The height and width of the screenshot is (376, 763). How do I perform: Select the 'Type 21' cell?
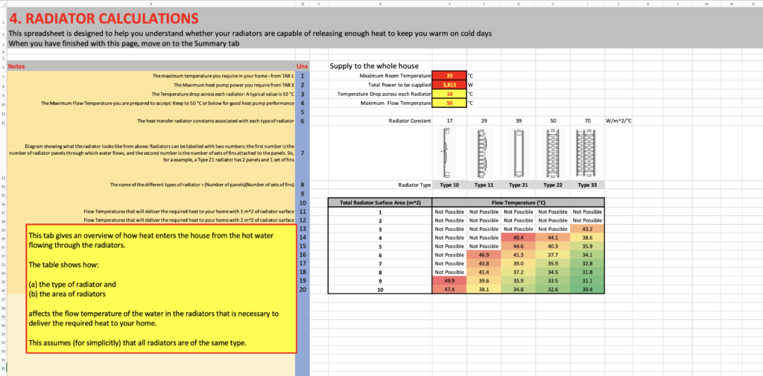(519, 185)
